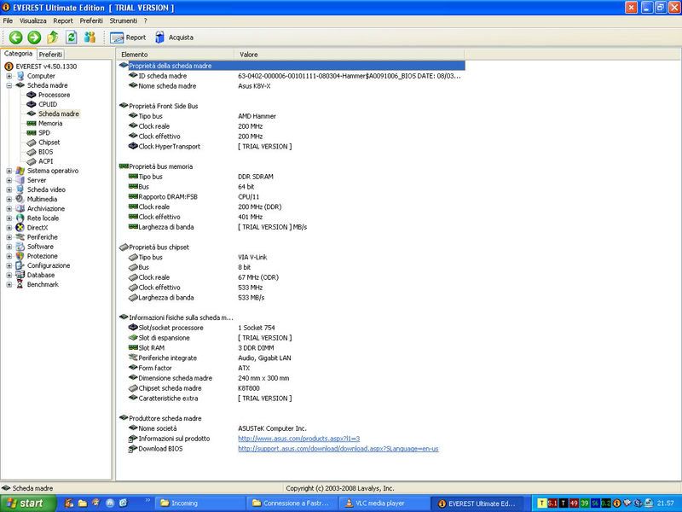Expand the Computer tree node

coord(9,76)
